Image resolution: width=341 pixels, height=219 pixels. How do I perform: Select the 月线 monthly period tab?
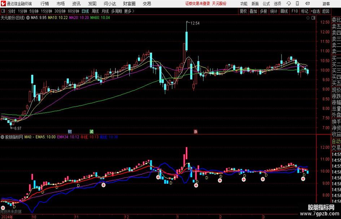(x=105, y=11)
